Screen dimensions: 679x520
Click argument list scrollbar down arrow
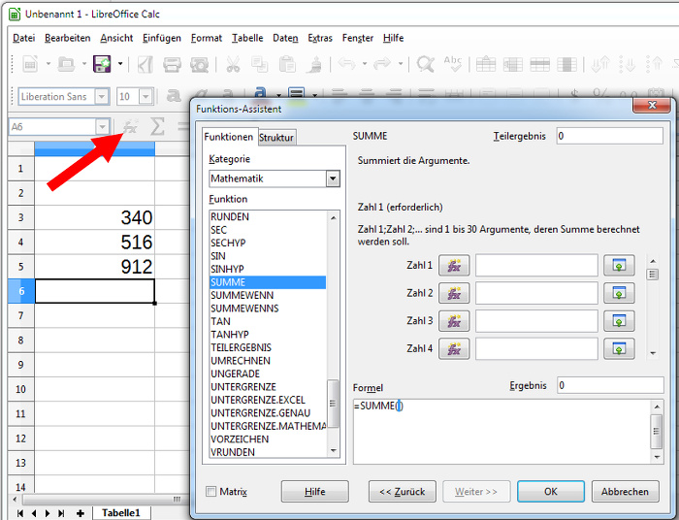(653, 353)
